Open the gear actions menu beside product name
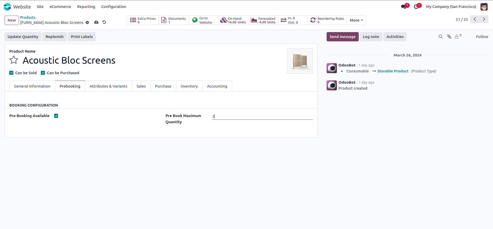This screenshot has height=229, width=493. 87,23
